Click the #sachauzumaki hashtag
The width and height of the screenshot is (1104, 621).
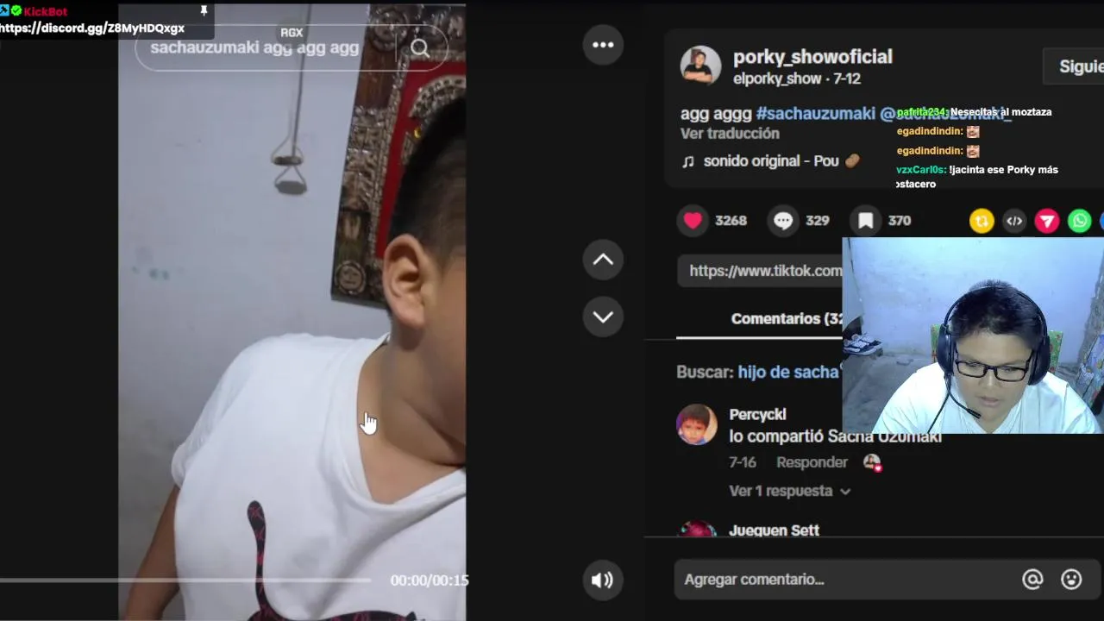click(815, 113)
